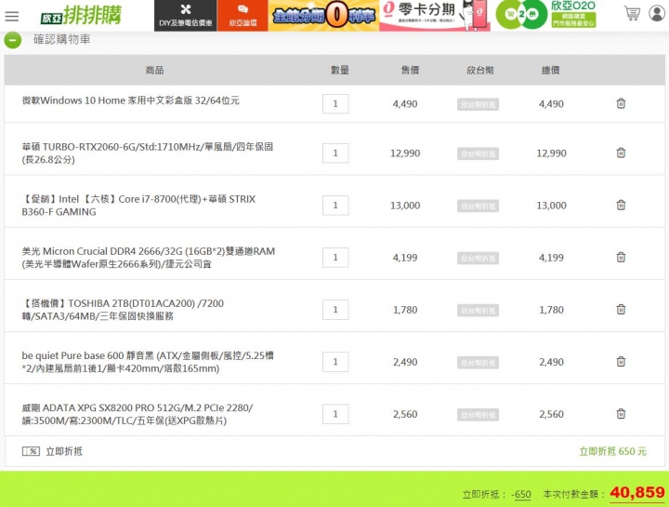Delete the Micron Crucial DDR4 RAM item
669x507 pixels.
[x=621, y=257]
